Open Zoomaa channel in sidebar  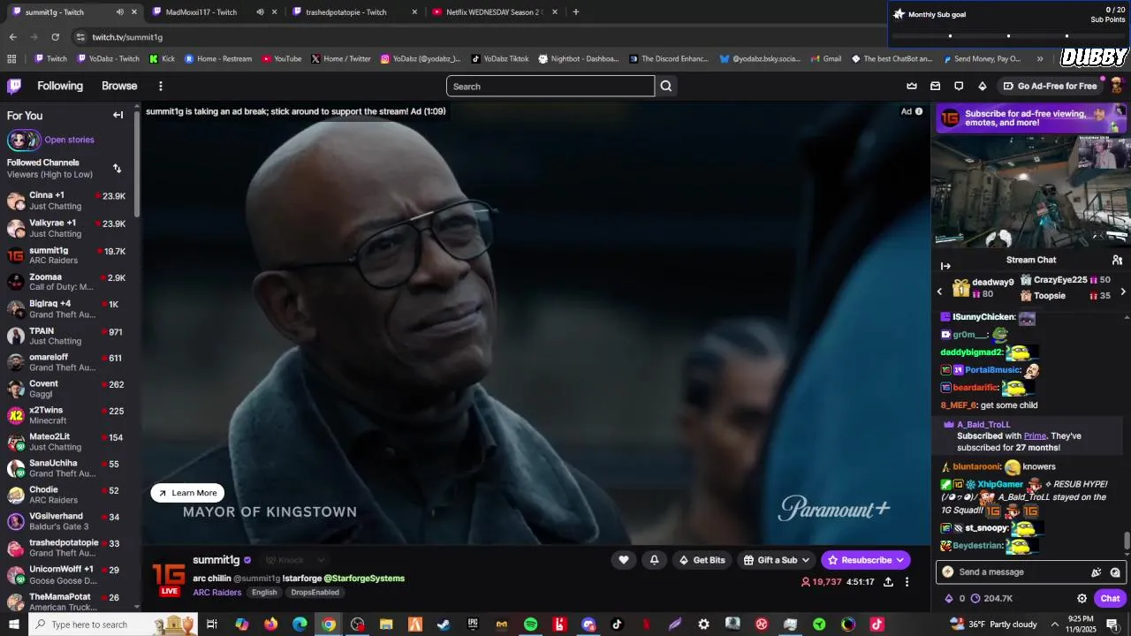pyautogui.click(x=68, y=282)
